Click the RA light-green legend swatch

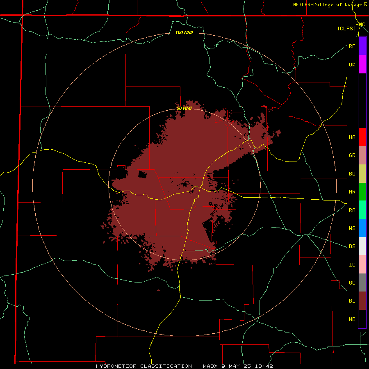point(362,210)
